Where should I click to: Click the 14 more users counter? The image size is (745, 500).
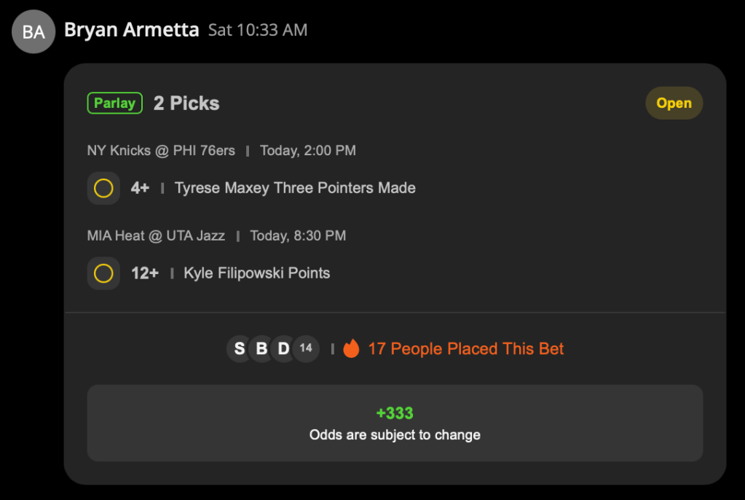click(x=307, y=348)
